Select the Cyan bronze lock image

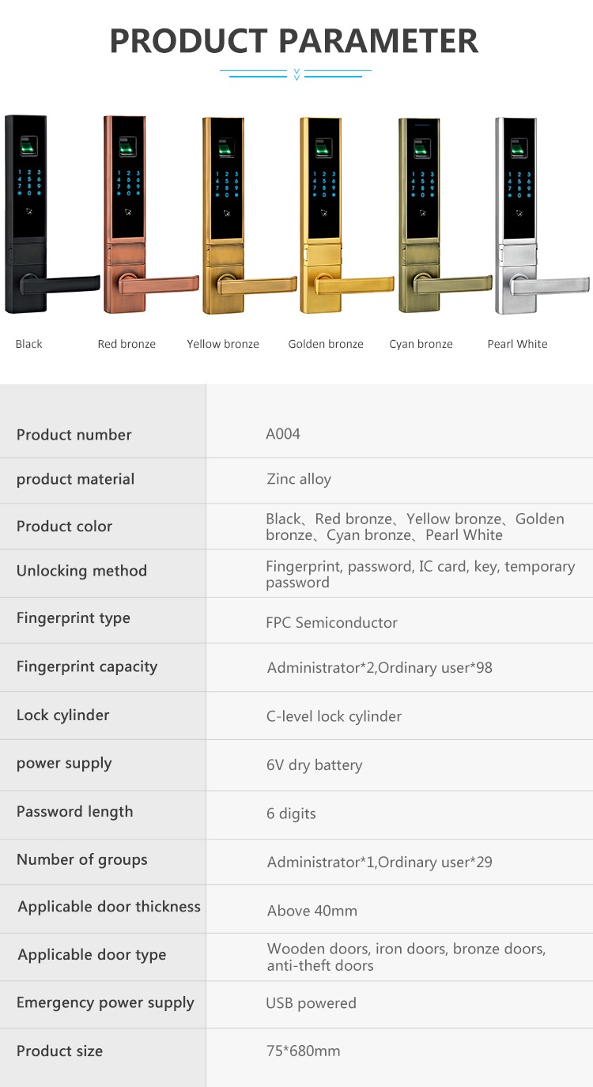coord(445,214)
